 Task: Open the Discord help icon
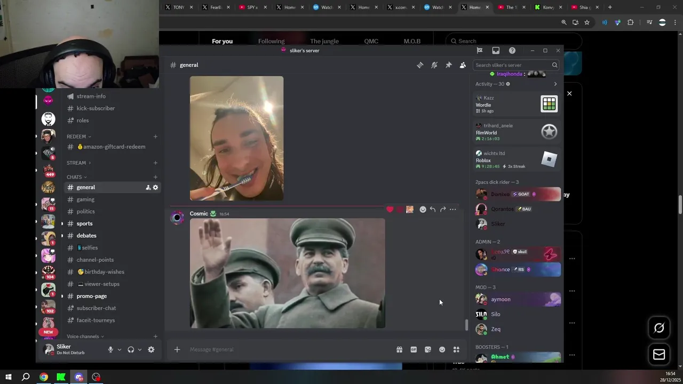(512, 51)
